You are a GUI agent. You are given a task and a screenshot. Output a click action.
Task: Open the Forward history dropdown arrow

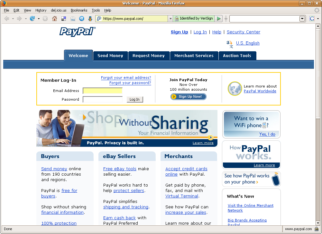pyautogui.click(x=26, y=19)
